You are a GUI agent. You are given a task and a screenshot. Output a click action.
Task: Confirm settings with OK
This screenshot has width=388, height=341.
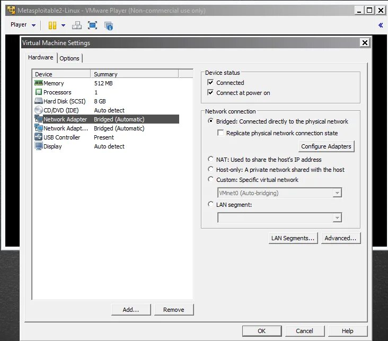[261, 331]
